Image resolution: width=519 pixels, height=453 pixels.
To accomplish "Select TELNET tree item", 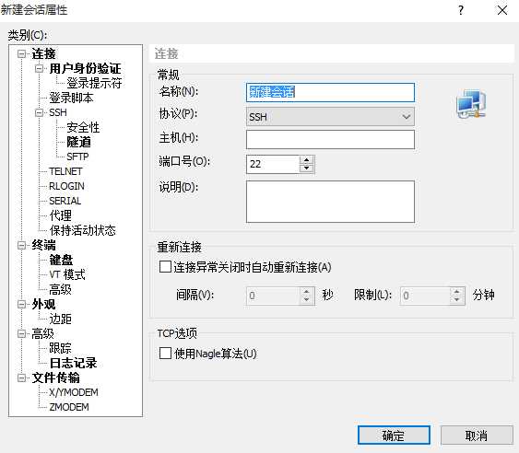I will pyautogui.click(x=65, y=171).
